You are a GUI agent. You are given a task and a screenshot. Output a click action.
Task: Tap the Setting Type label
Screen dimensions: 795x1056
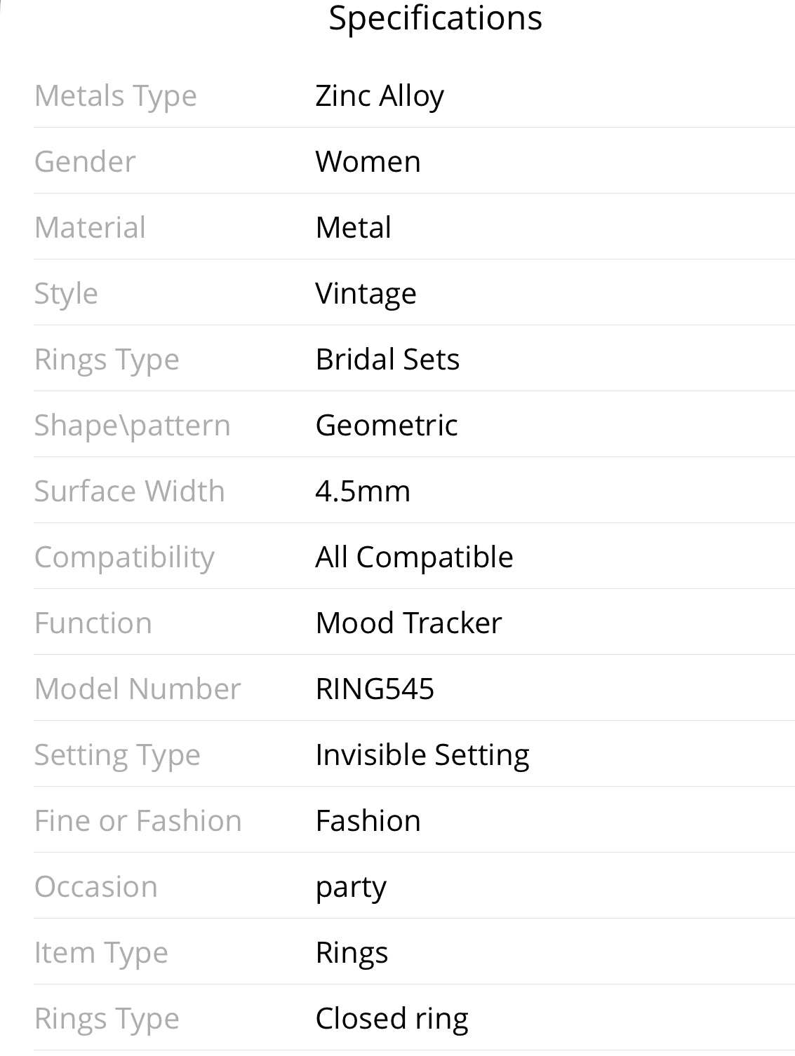117,755
